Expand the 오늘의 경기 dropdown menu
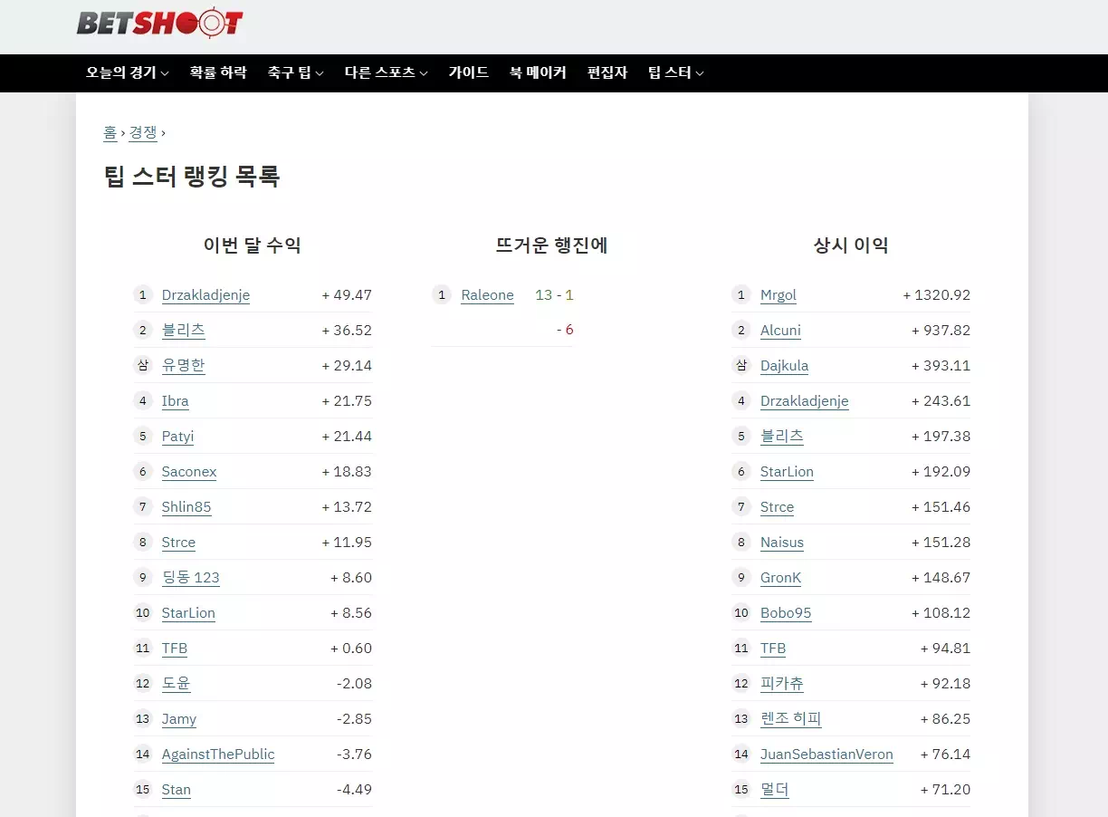Screen dimensions: 1108x817 pos(127,72)
